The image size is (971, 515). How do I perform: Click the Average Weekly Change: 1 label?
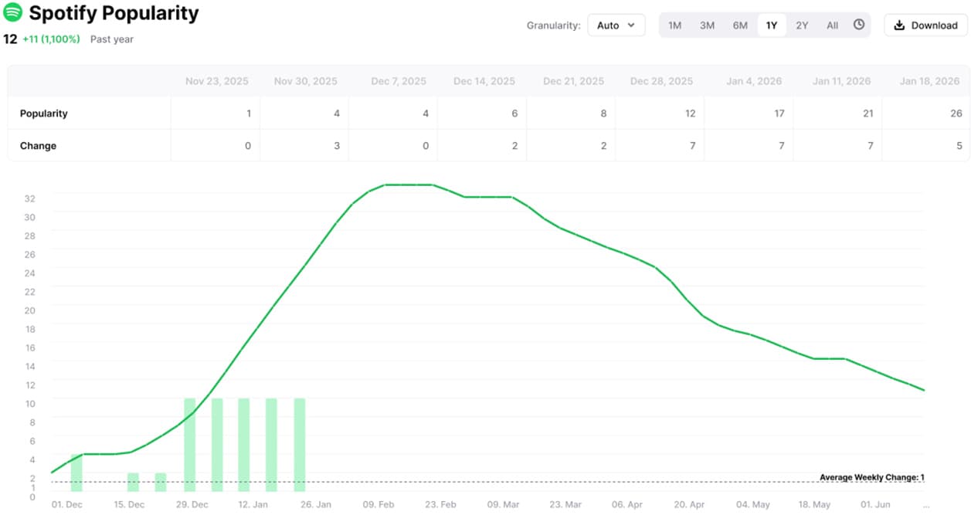[x=871, y=477]
